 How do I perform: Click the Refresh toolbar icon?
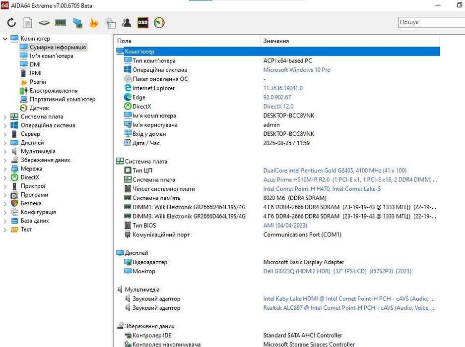(11, 22)
